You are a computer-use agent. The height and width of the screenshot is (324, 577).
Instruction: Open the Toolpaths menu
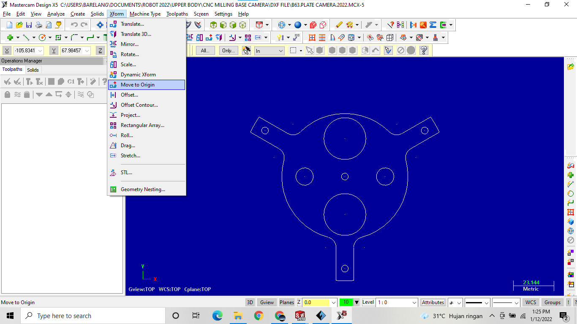pos(177,13)
